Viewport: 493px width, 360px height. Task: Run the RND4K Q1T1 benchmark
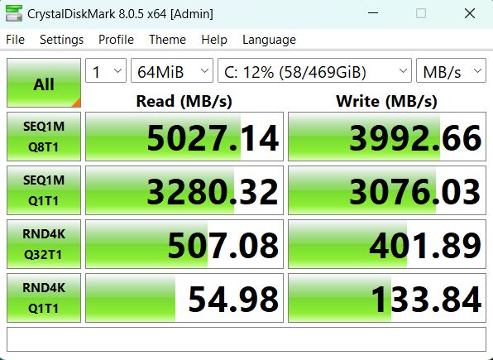click(44, 298)
